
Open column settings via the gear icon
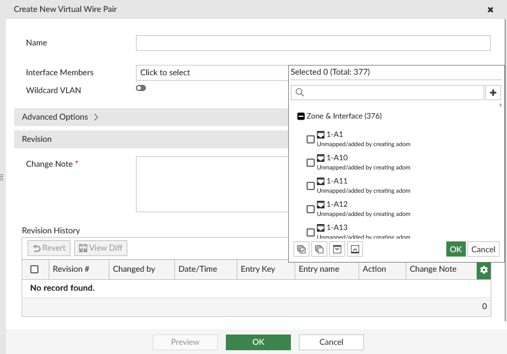coord(484,270)
